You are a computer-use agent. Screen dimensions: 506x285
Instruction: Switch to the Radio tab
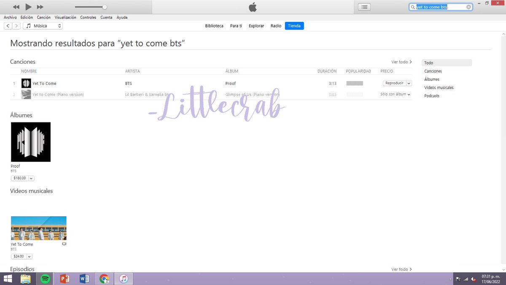(x=276, y=26)
